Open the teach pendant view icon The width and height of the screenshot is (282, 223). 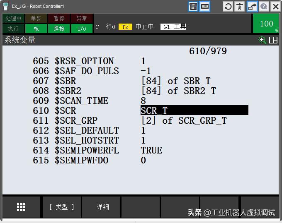pos(193,7)
